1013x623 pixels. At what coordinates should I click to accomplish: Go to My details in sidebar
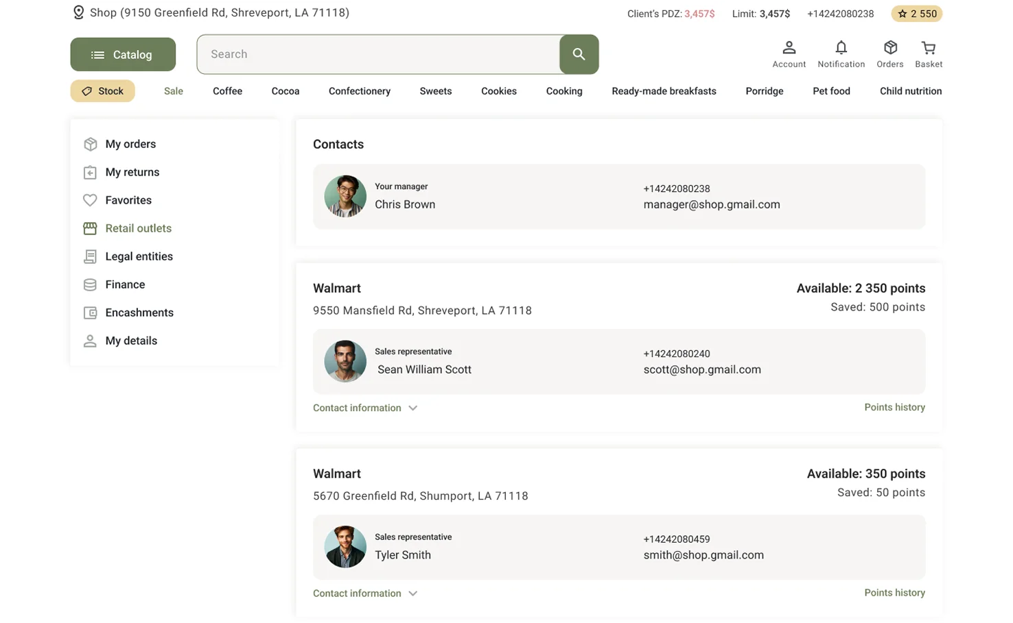click(x=131, y=341)
